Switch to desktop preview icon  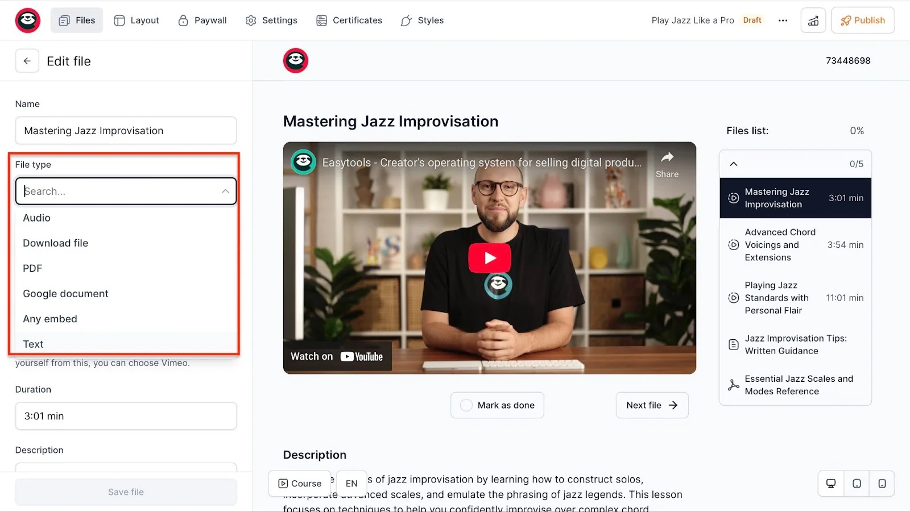point(831,484)
